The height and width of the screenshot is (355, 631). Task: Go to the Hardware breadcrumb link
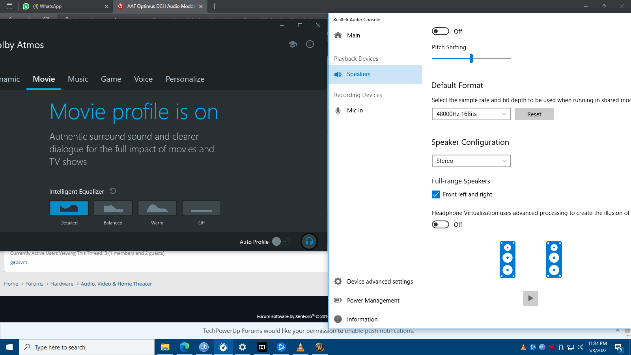(x=62, y=284)
